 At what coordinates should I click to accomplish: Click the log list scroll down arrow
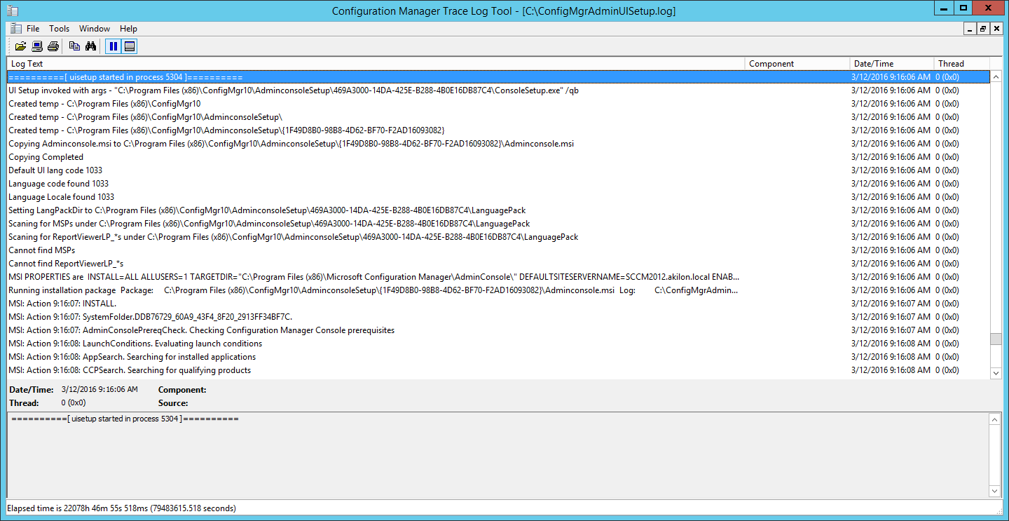pyautogui.click(x=996, y=373)
